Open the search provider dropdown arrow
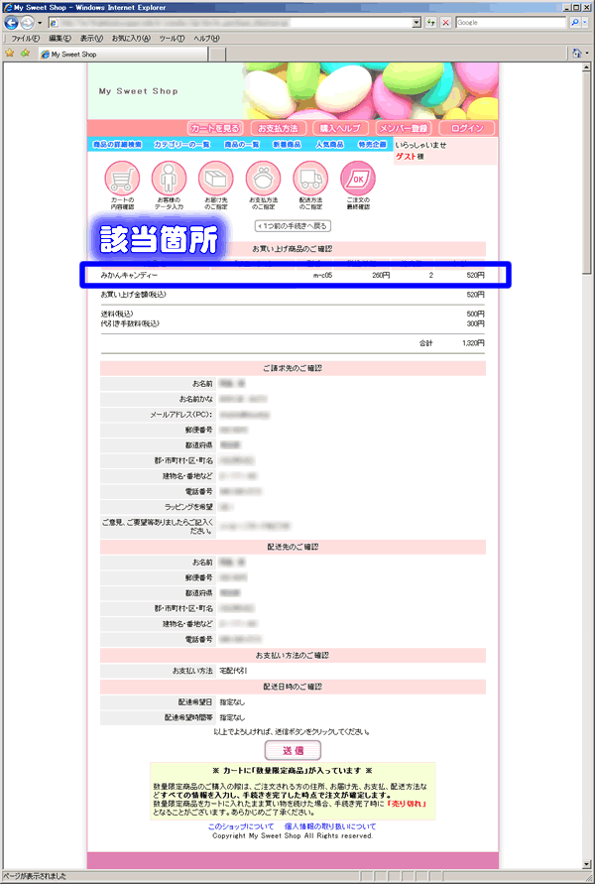This screenshot has height=884, width=595. (x=585, y=23)
